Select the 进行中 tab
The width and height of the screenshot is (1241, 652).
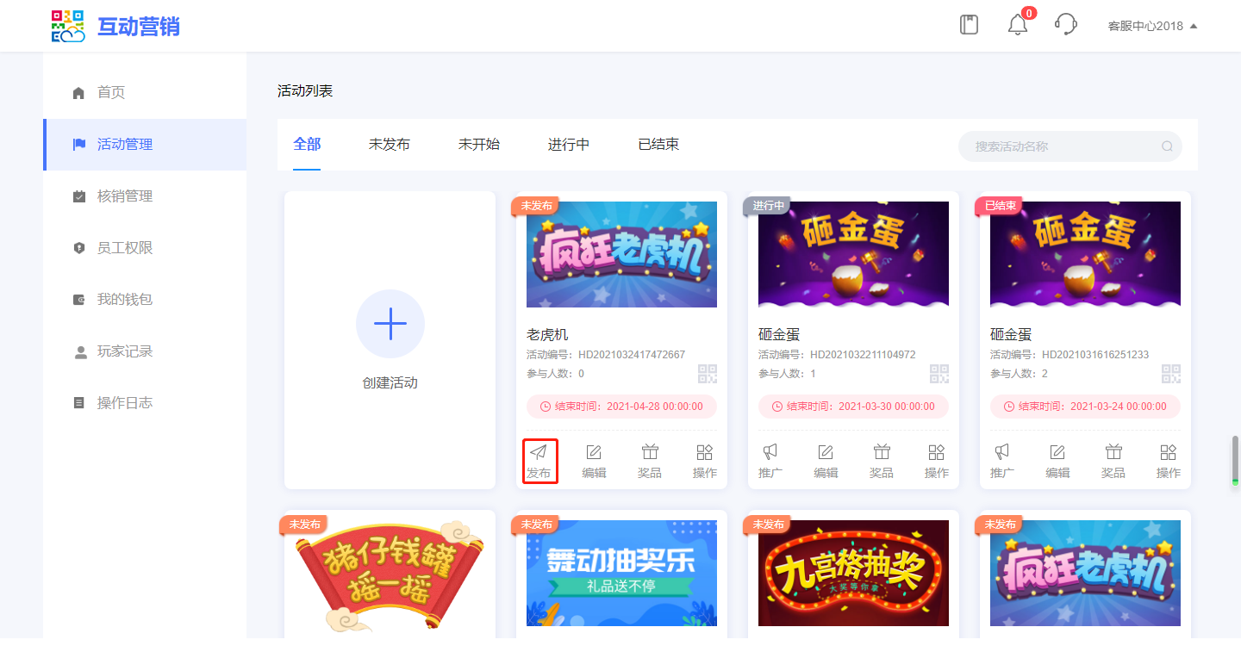point(569,145)
